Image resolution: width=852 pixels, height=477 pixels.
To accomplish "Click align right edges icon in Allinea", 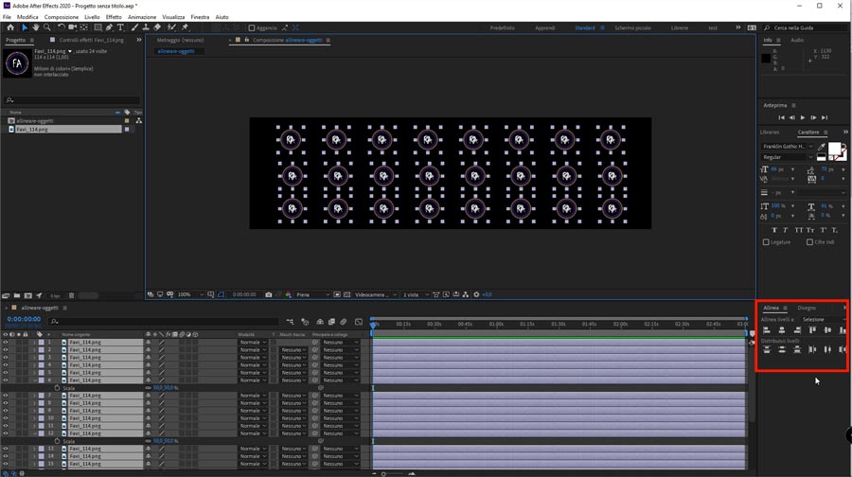I will coord(797,329).
